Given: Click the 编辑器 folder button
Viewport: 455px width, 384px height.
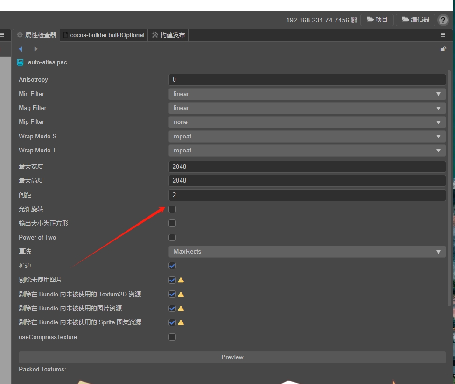Looking at the screenshot, I should (x=415, y=20).
